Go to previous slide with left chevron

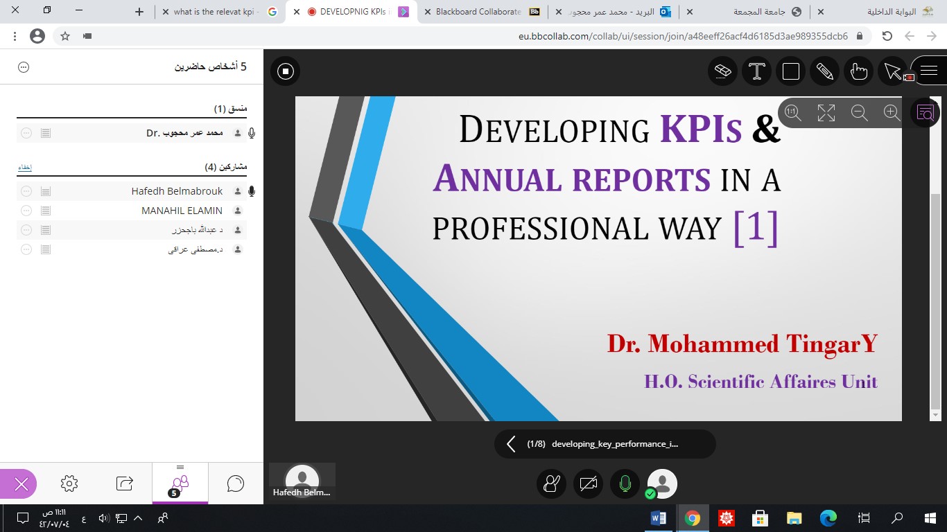(511, 444)
